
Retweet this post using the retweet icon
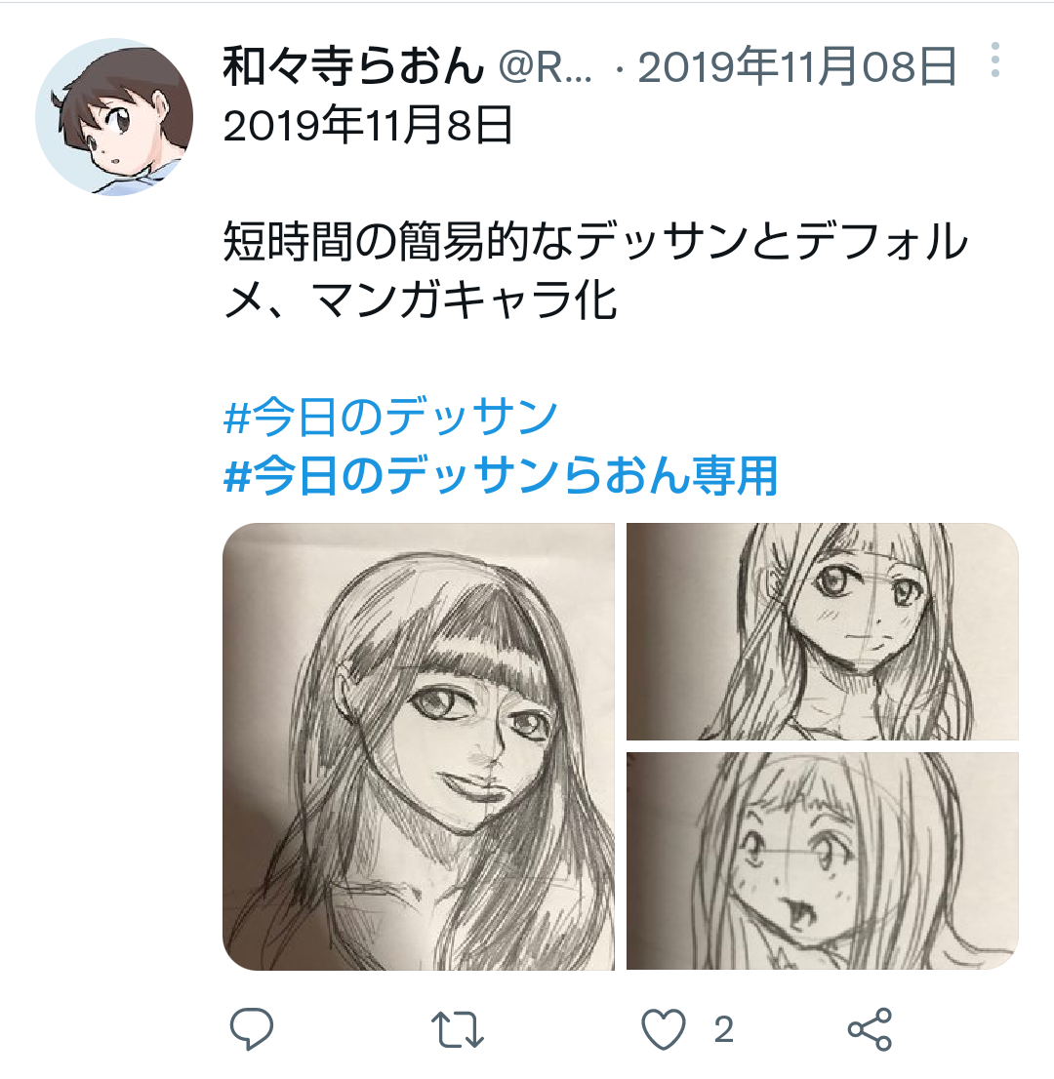point(457,1029)
